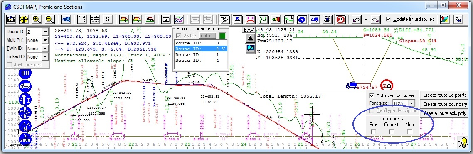This screenshot has width=473, height=154.
Task: Click the undo arrow toolbar icon
Action: pyautogui.click(x=357, y=19)
